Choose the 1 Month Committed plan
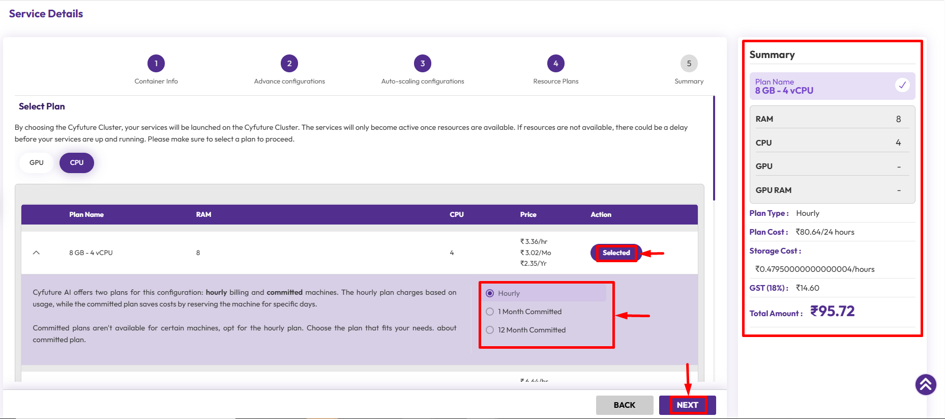945x419 pixels. coord(490,312)
